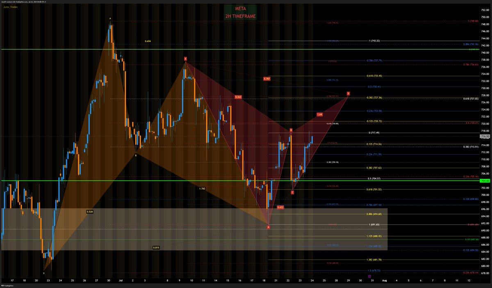Click the 1.783 ratio label
The width and height of the screenshot is (492, 288).
(202, 188)
